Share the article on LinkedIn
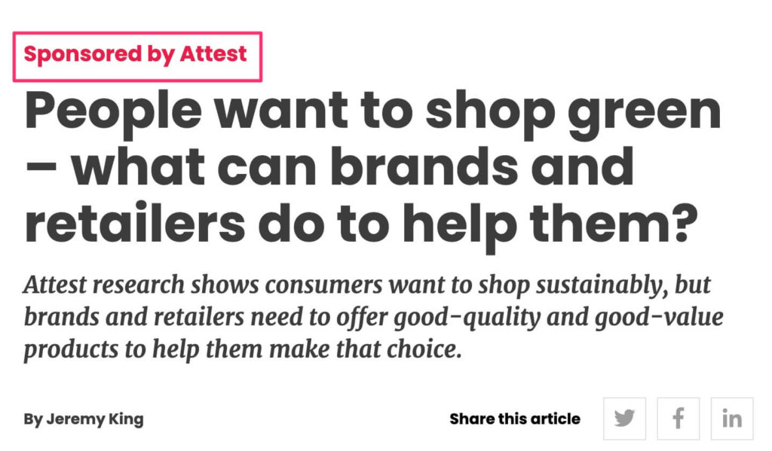The image size is (772, 451). 731,419
